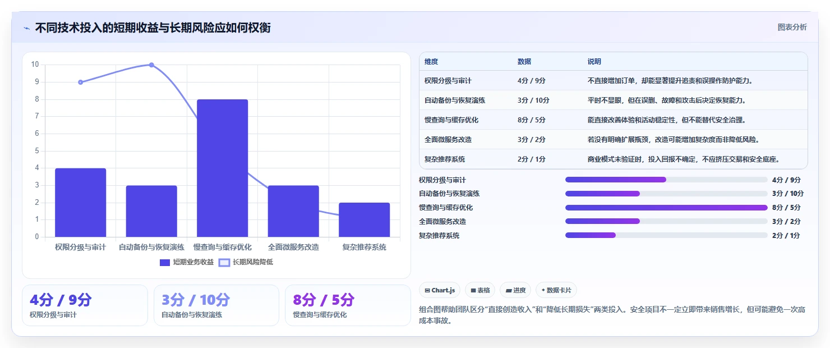Click the 慢查询与缓存优化 x-axis label

click(222, 247)
